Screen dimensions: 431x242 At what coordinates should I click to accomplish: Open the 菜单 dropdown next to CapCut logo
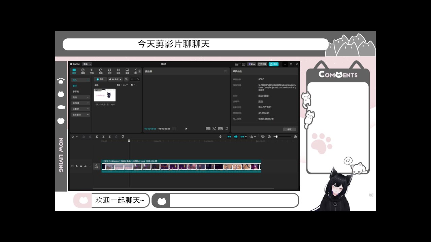point(87,64)
